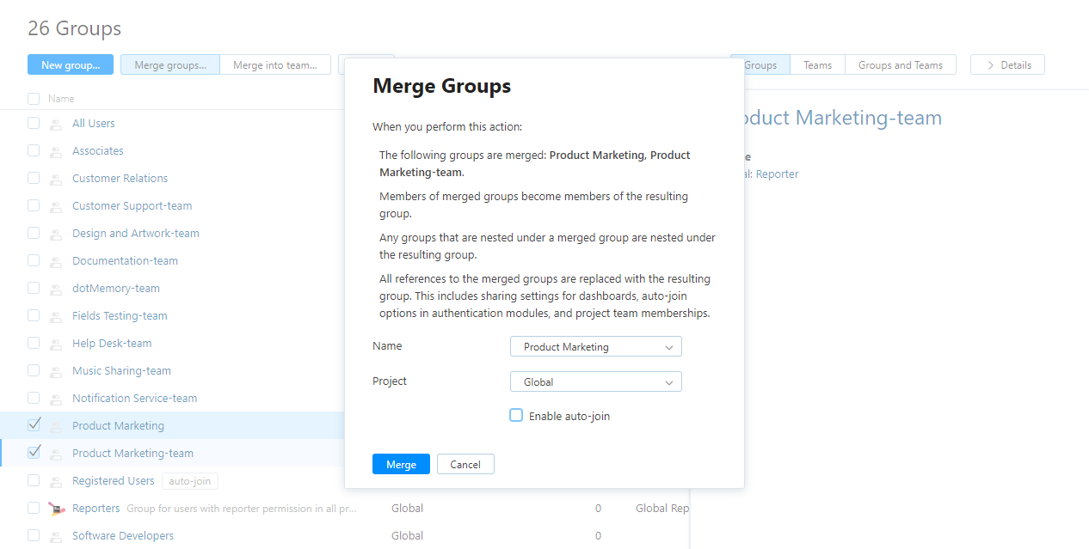This screenshot has height=549, width=1089.
Task: Enable the auto-join checkbox
Action: pyautogui.click(x=516, y=416)
